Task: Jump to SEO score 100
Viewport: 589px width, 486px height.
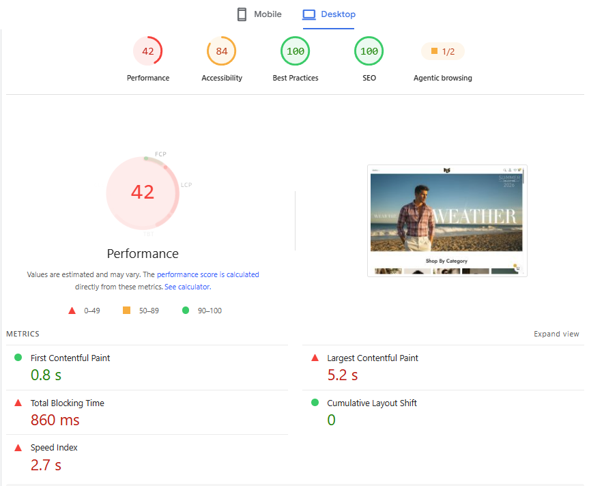Action: click(369, 51)
